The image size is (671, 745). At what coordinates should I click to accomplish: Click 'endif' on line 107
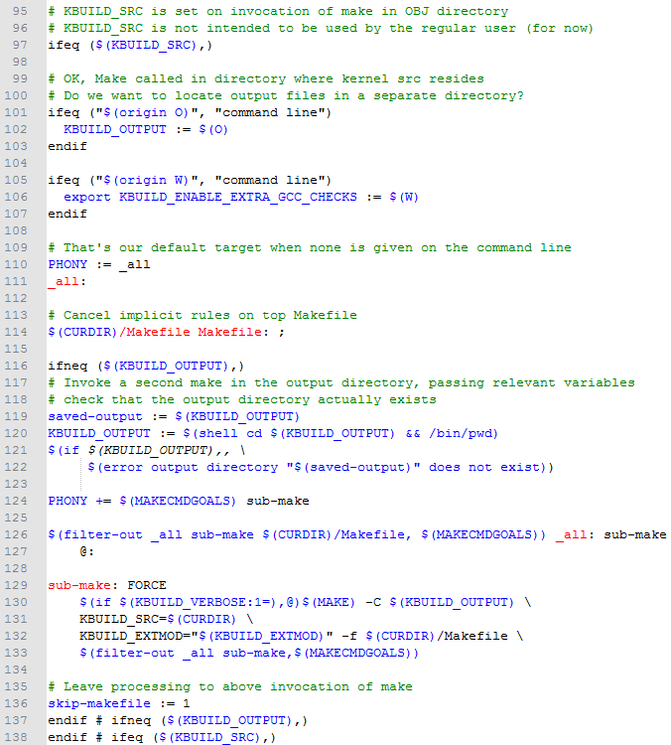pos(67,214)
